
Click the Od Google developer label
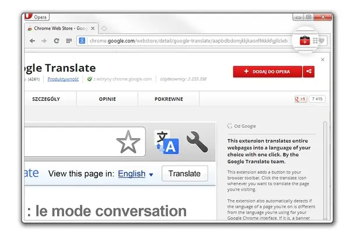click(242, 126)
